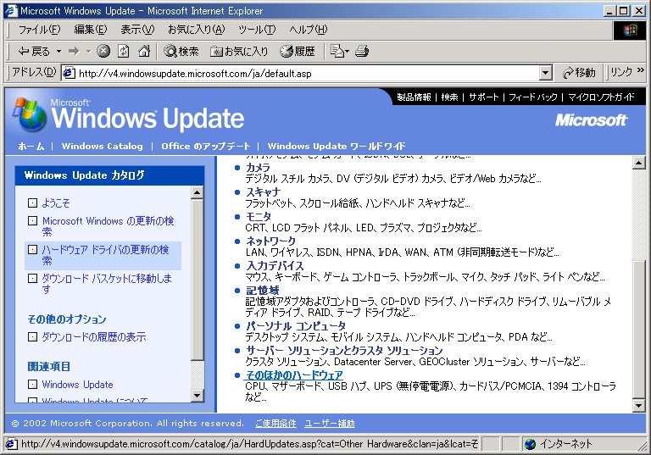Open the Windows Catalog navigation link
Image resolution: width=651 pixels, height=455 pixels.
102,146
